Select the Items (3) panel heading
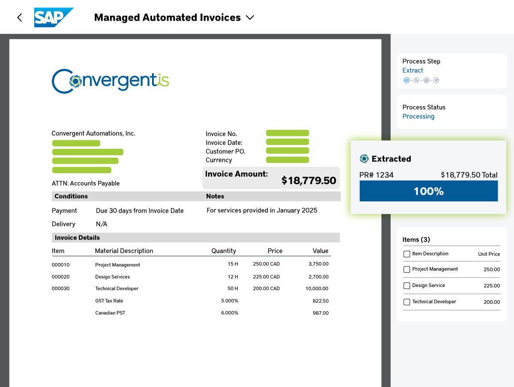The image size is (514, 387). [416, 239]
